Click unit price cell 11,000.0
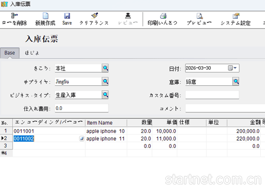Screen dimensions: 265x188 (x=165, y=139)
